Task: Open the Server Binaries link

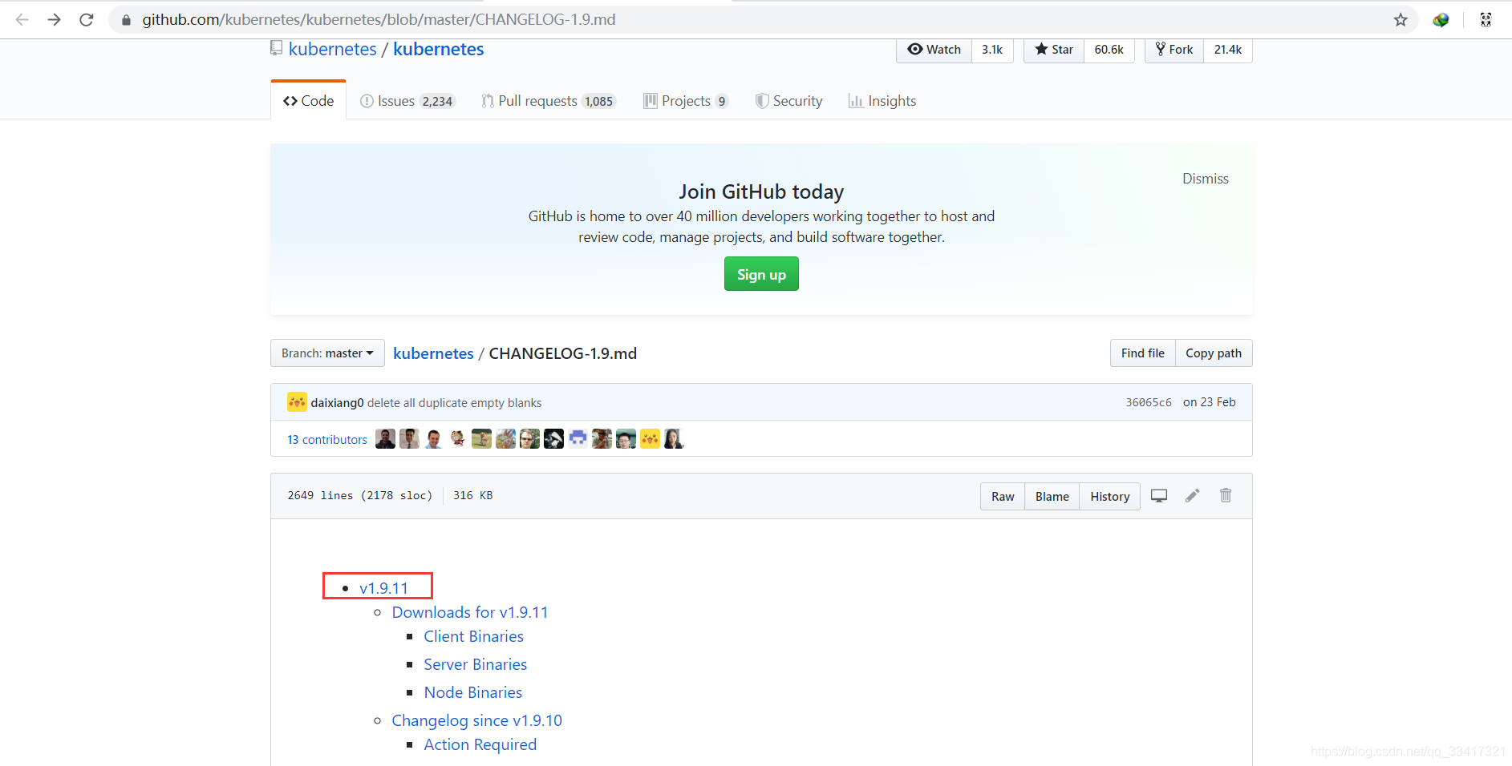Action: [x=475, y=664]
